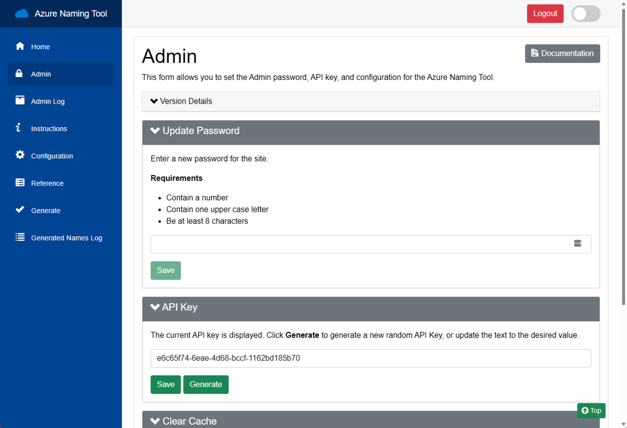Click the Reference table icon
Viewport: 627px width, 428px height.
pos(20,182)
